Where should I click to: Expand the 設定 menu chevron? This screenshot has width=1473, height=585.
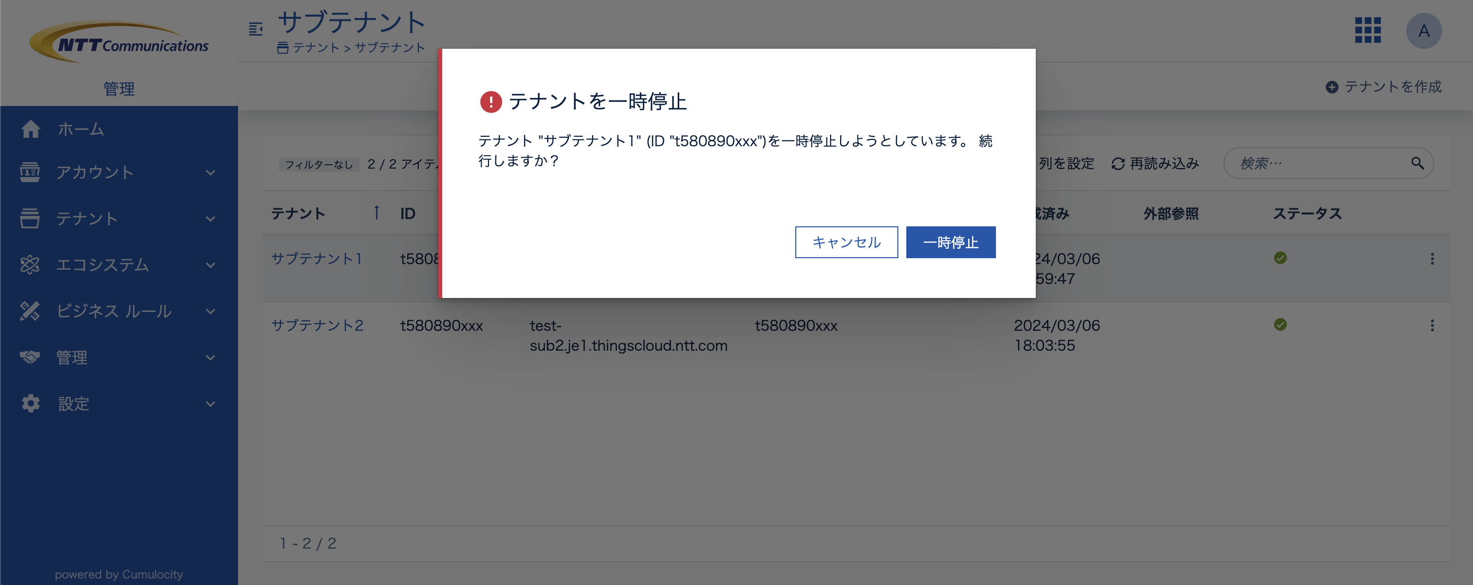coord(211,404)
